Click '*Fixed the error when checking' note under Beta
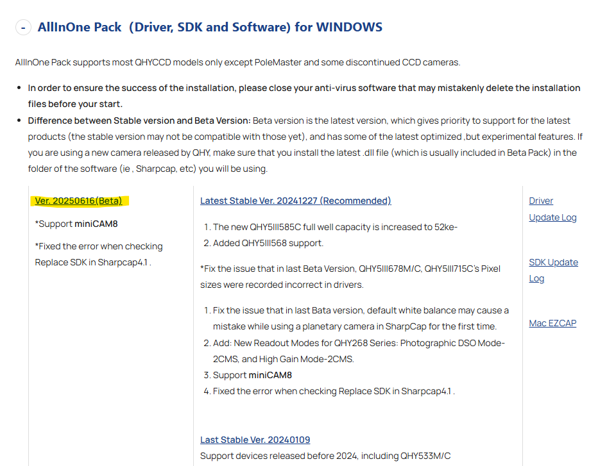 coord(99,254)
